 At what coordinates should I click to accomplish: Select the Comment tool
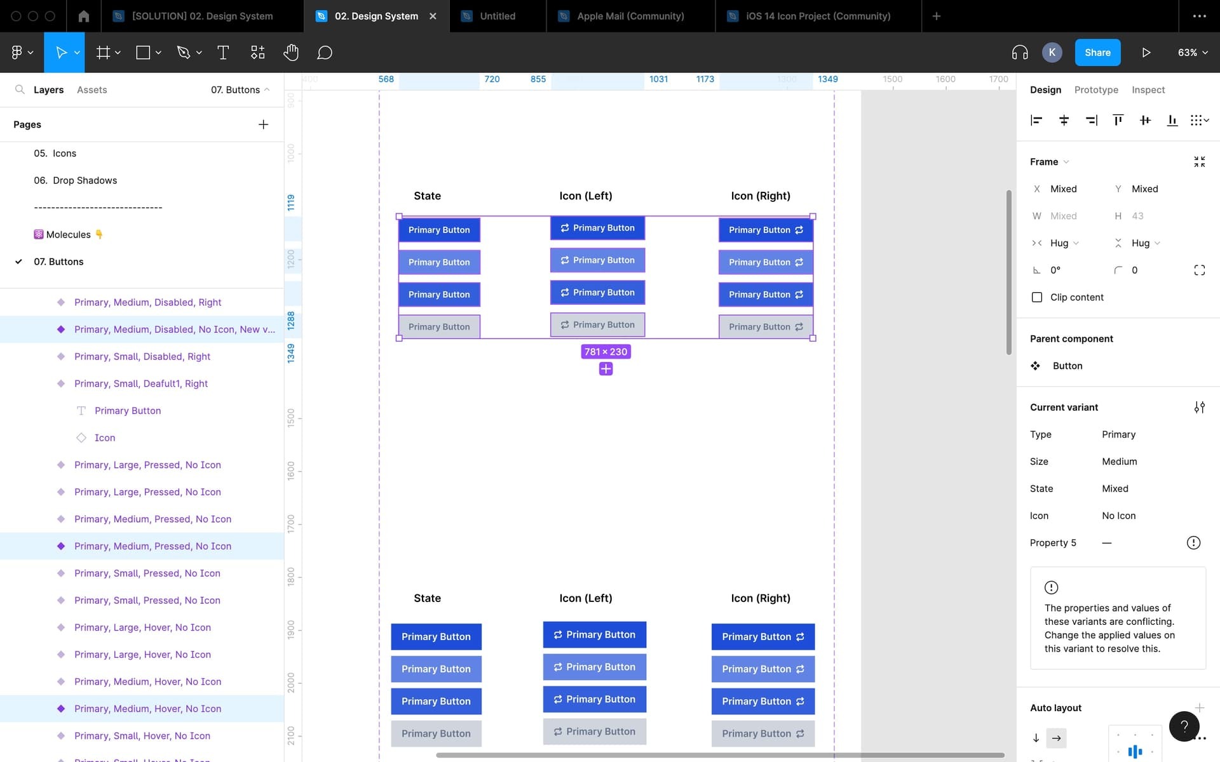coord(325,52)
